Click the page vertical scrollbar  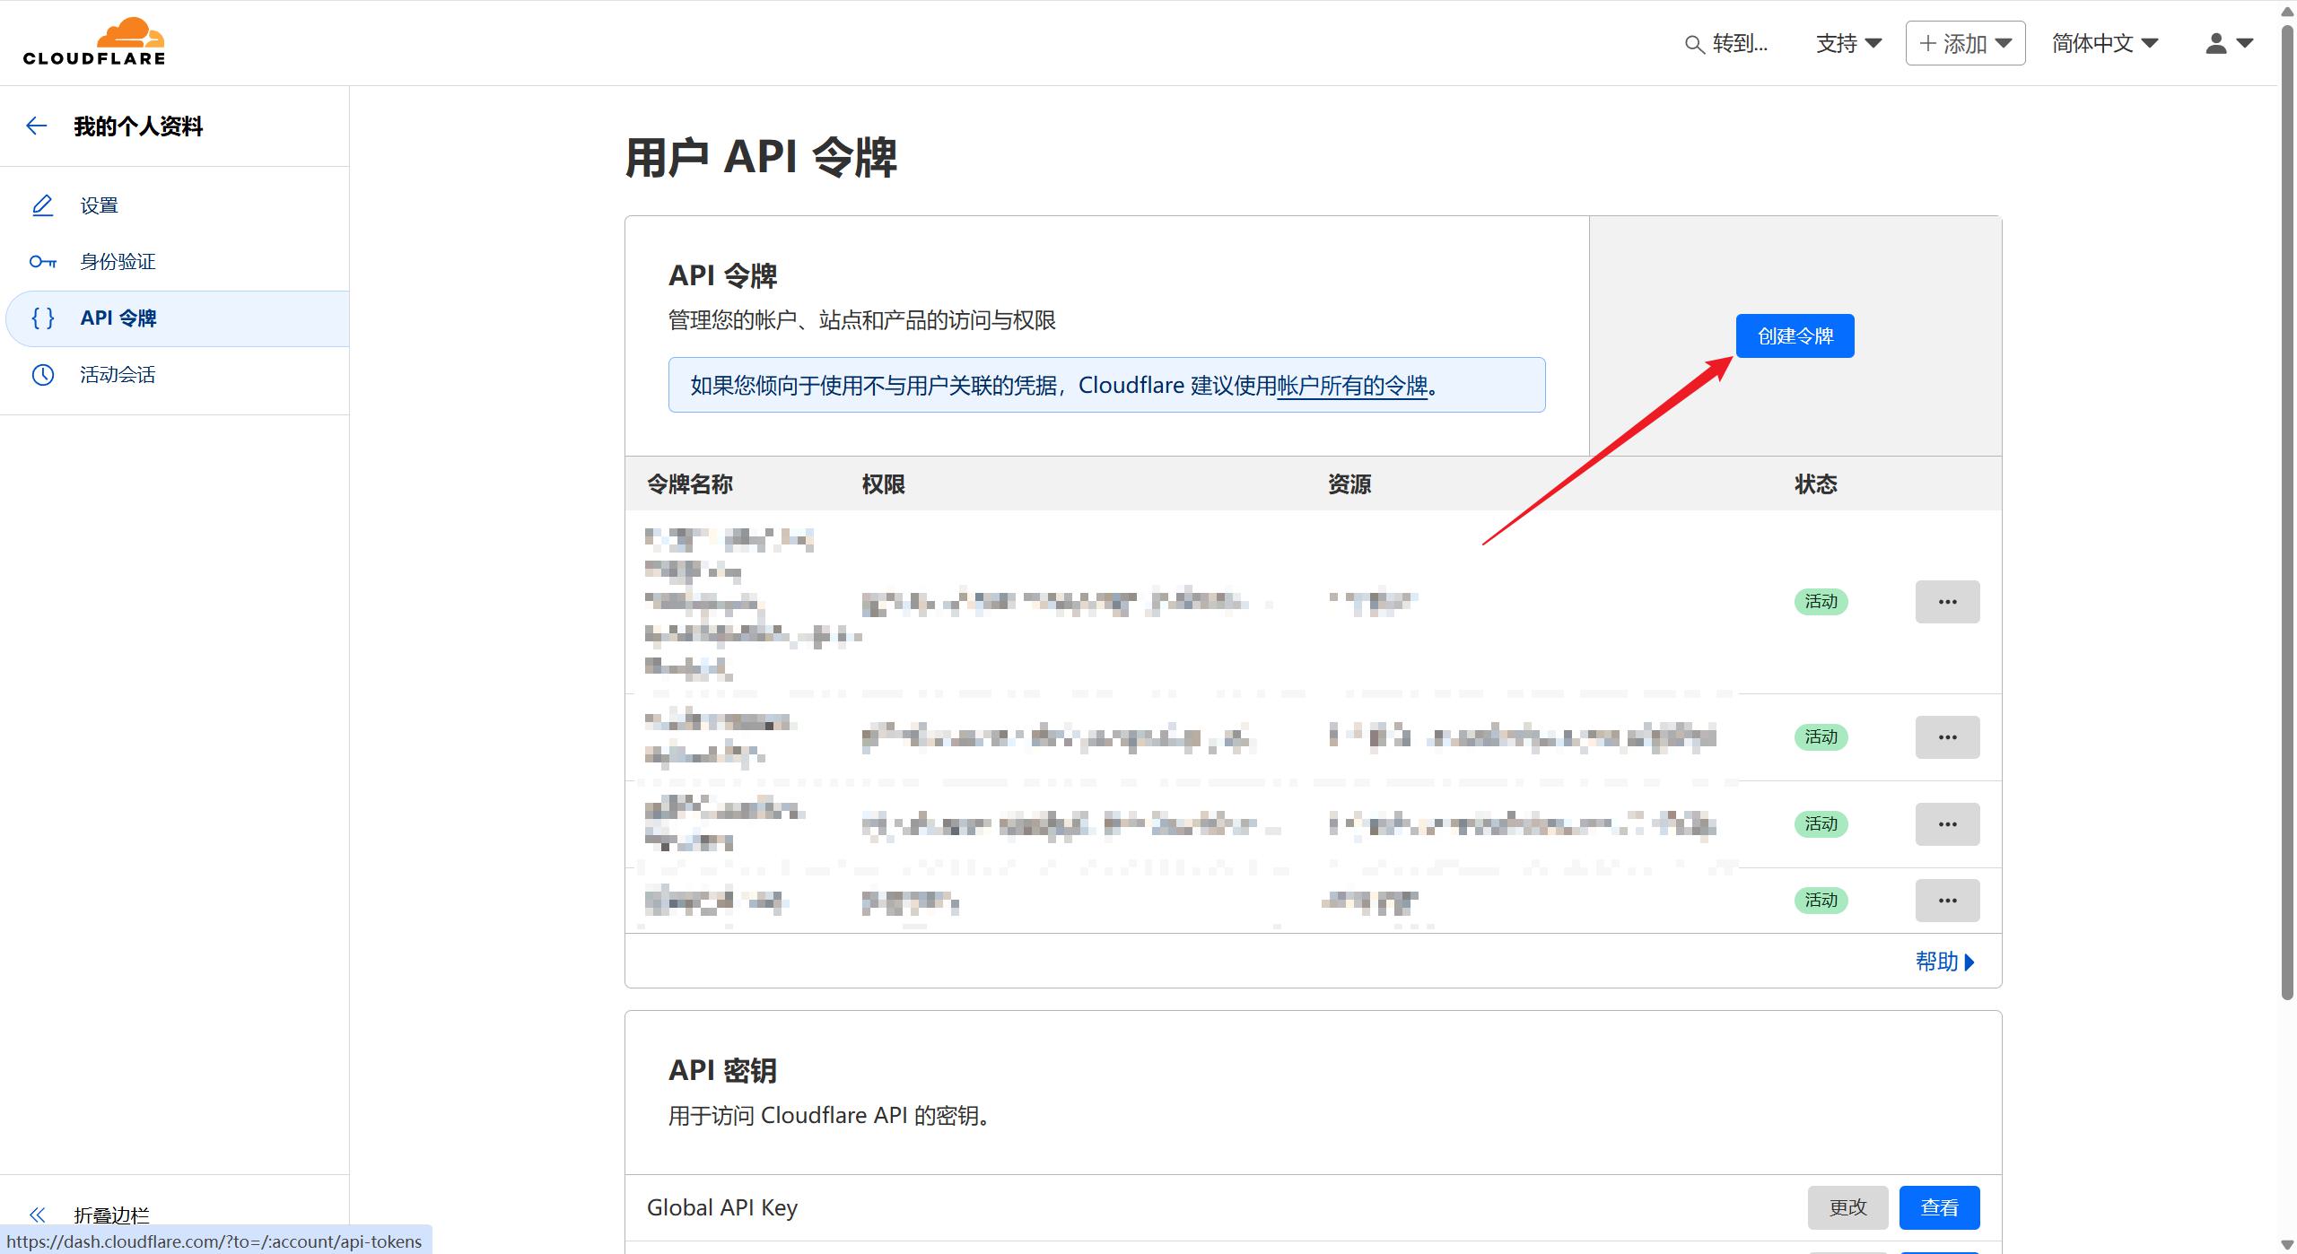2286,511
